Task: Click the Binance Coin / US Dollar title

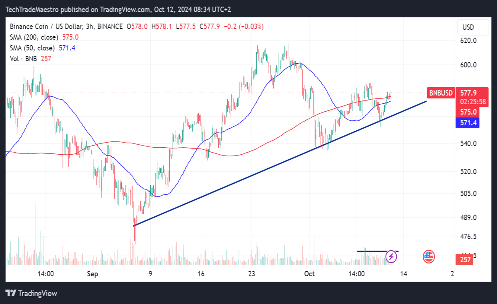Action: coord(46,26)
